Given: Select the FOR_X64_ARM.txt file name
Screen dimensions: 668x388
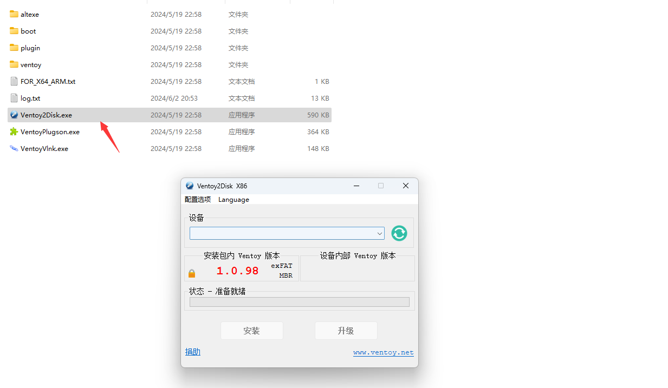Looking at the screenshot, I should pyautogui.click(x=48, y=81).
